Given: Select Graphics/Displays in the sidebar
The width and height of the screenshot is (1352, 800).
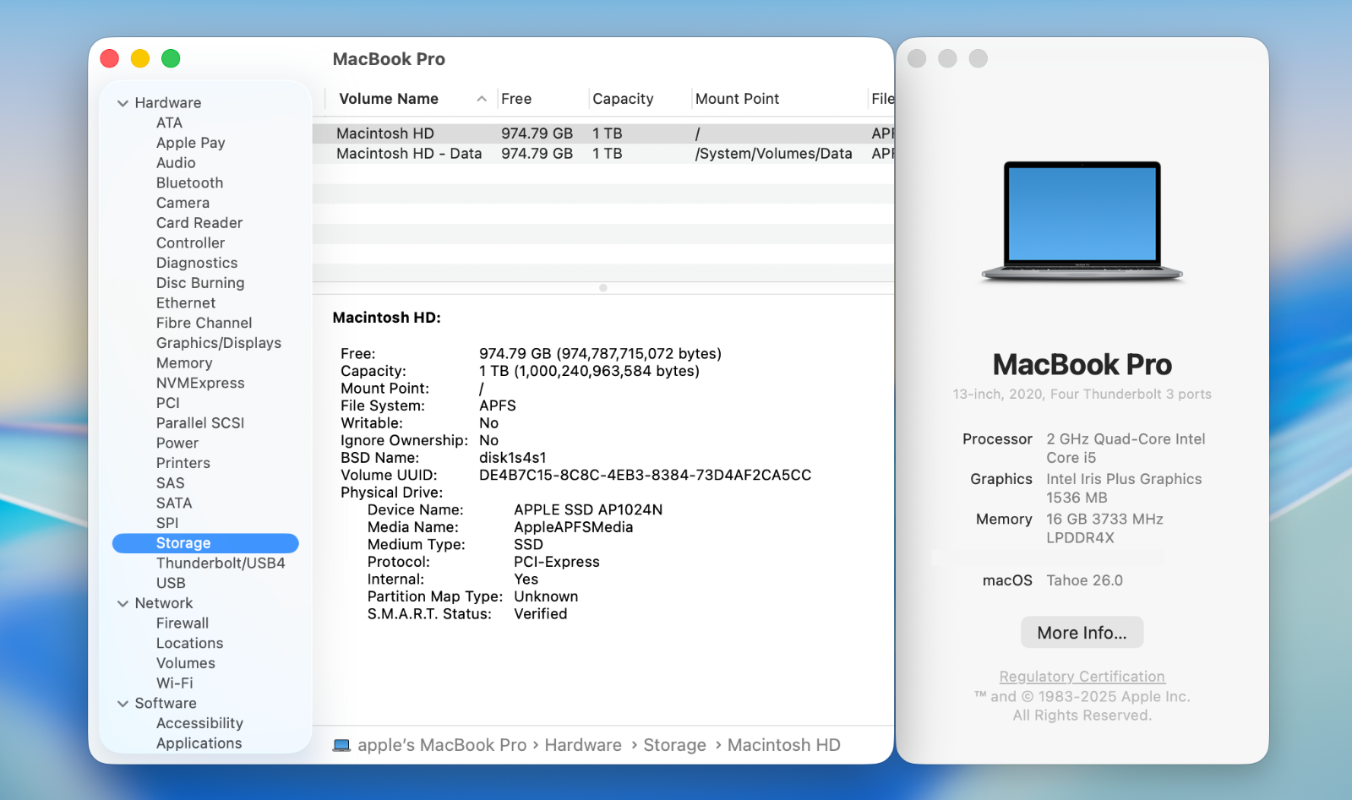Looking at the screenshot, I should 218,343.
